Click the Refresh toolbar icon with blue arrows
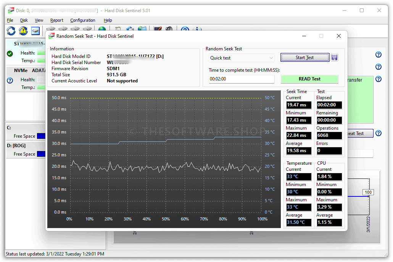Screen dimensions: 393x262 (x=11, y=31)
